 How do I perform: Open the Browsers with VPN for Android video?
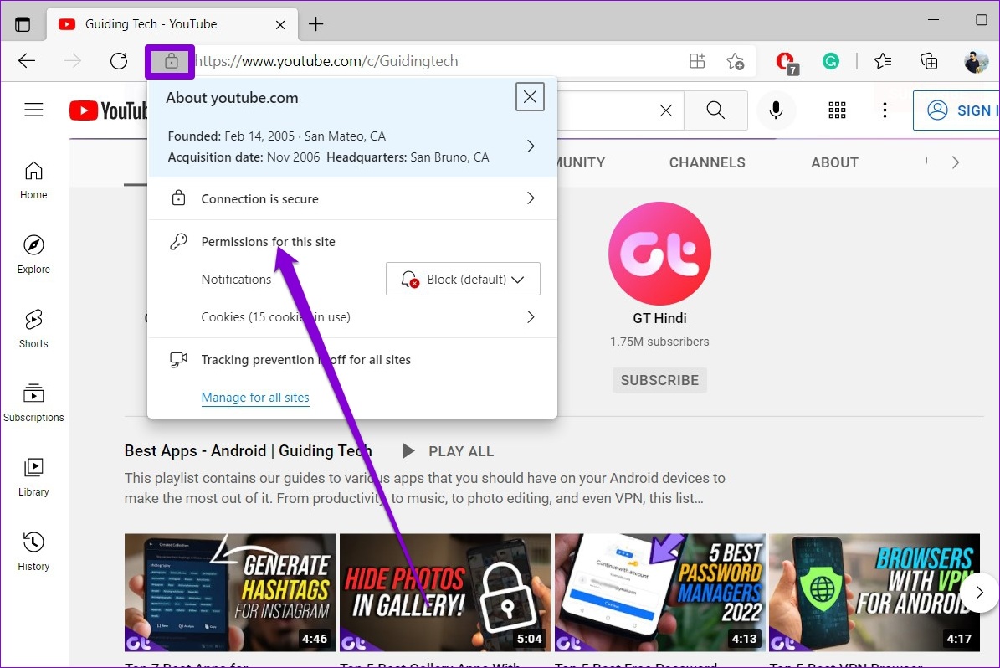click(874, 593)
